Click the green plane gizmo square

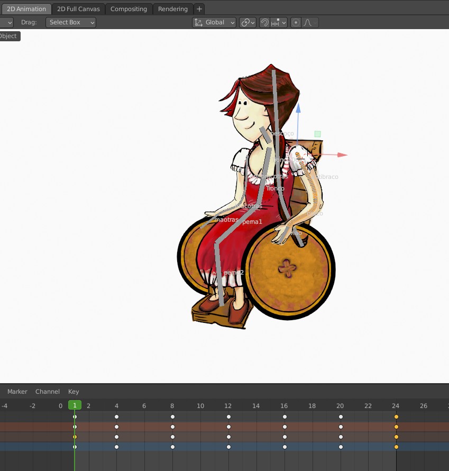[317, 134]
